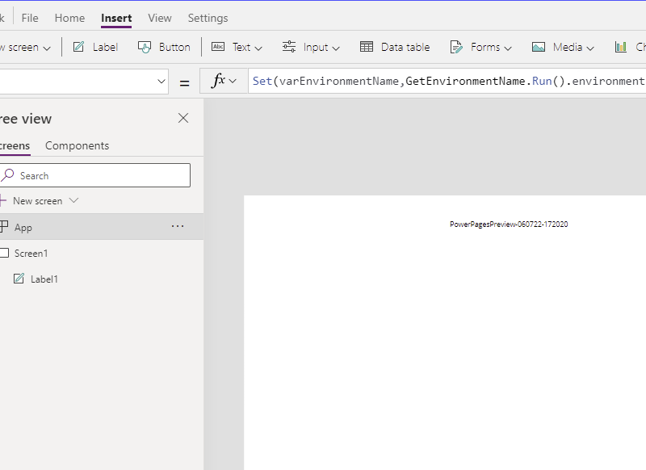Switch to the Screens tab
646x470 pixels.
[x=15, y=146]
